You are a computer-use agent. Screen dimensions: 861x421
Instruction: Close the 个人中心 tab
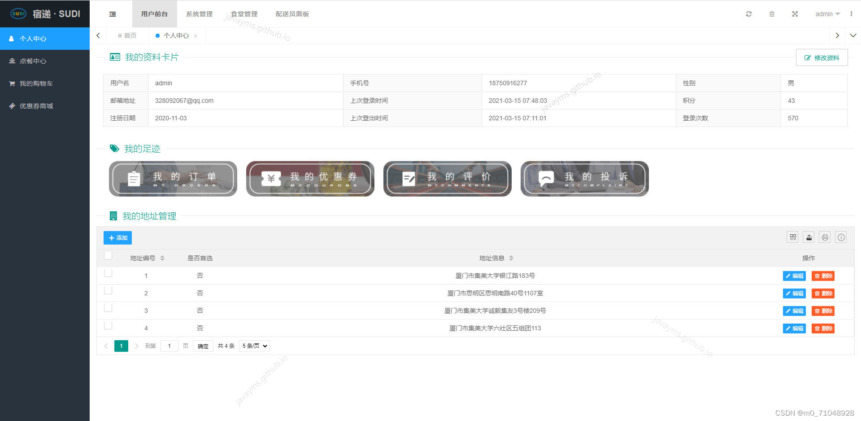(196, 36)
